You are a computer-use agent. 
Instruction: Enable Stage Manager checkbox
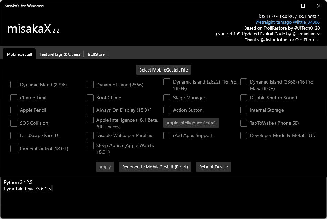pos(167,98)
